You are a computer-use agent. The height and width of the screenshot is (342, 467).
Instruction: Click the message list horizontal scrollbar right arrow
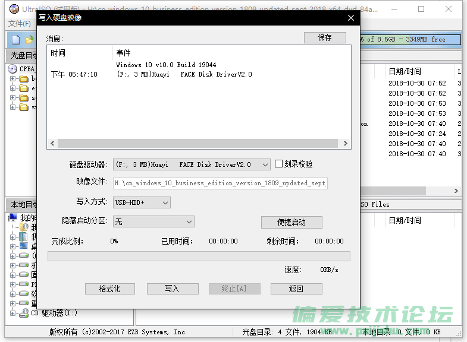pyautogui.click(x=346, y=144)
